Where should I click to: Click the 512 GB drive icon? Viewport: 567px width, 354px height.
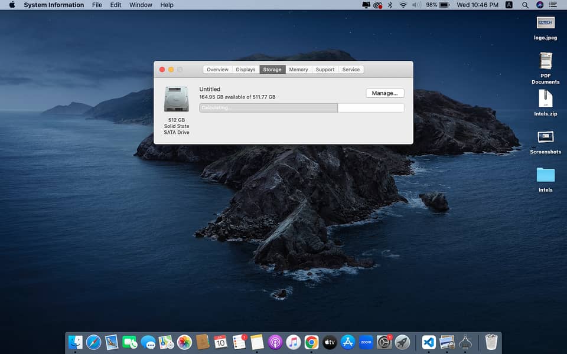pos(177,99)
